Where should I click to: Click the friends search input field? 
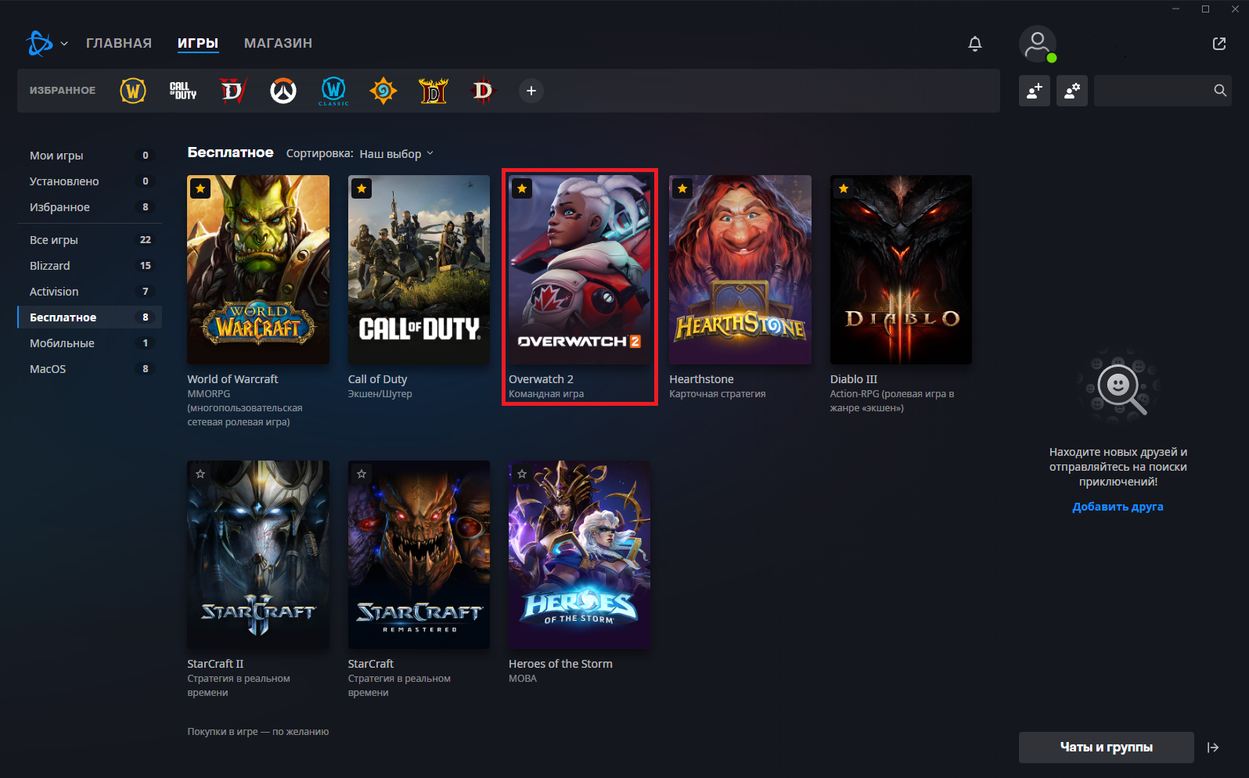coord(1152,91)
